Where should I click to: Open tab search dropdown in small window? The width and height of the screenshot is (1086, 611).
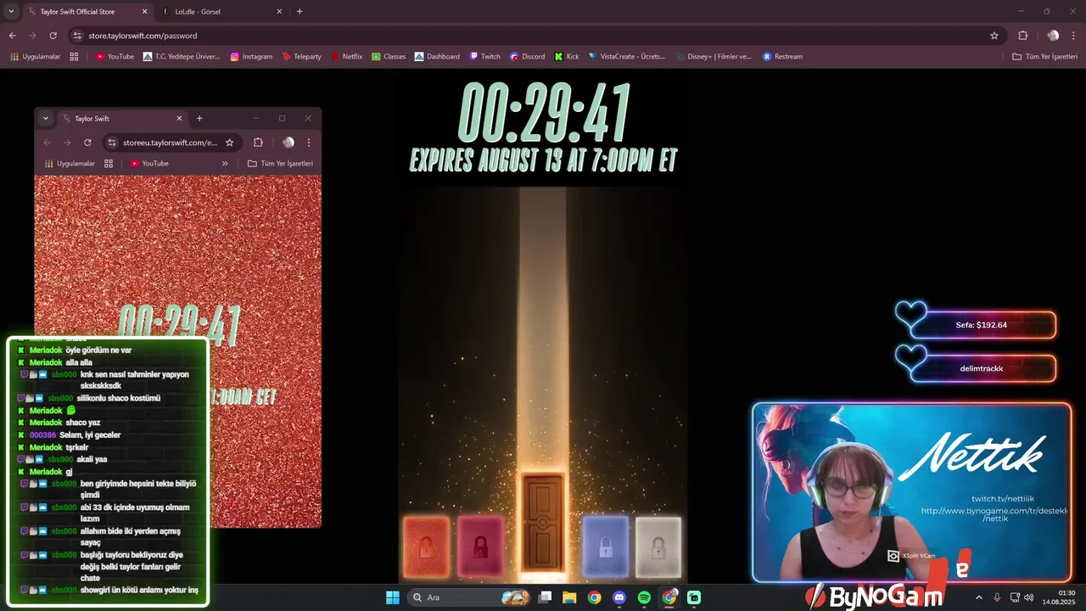pos(46,119)
